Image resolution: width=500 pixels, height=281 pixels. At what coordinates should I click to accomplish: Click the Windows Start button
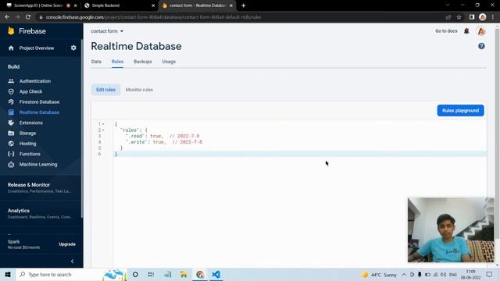[8, 274]
